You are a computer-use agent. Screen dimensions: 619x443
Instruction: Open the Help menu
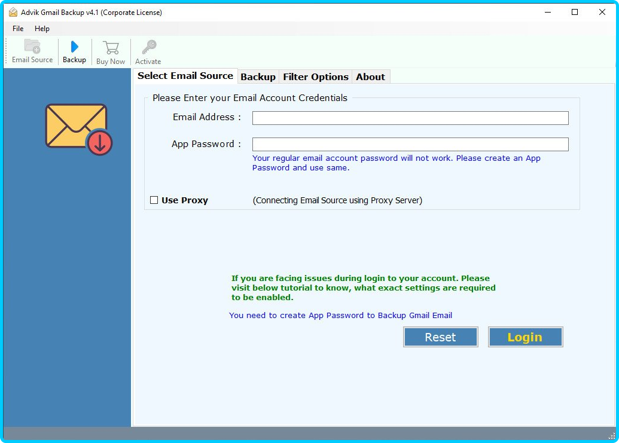[42, 29]
